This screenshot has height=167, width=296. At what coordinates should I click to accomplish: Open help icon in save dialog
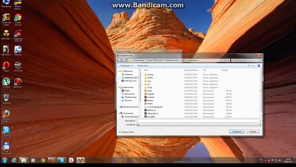point(259,65)
